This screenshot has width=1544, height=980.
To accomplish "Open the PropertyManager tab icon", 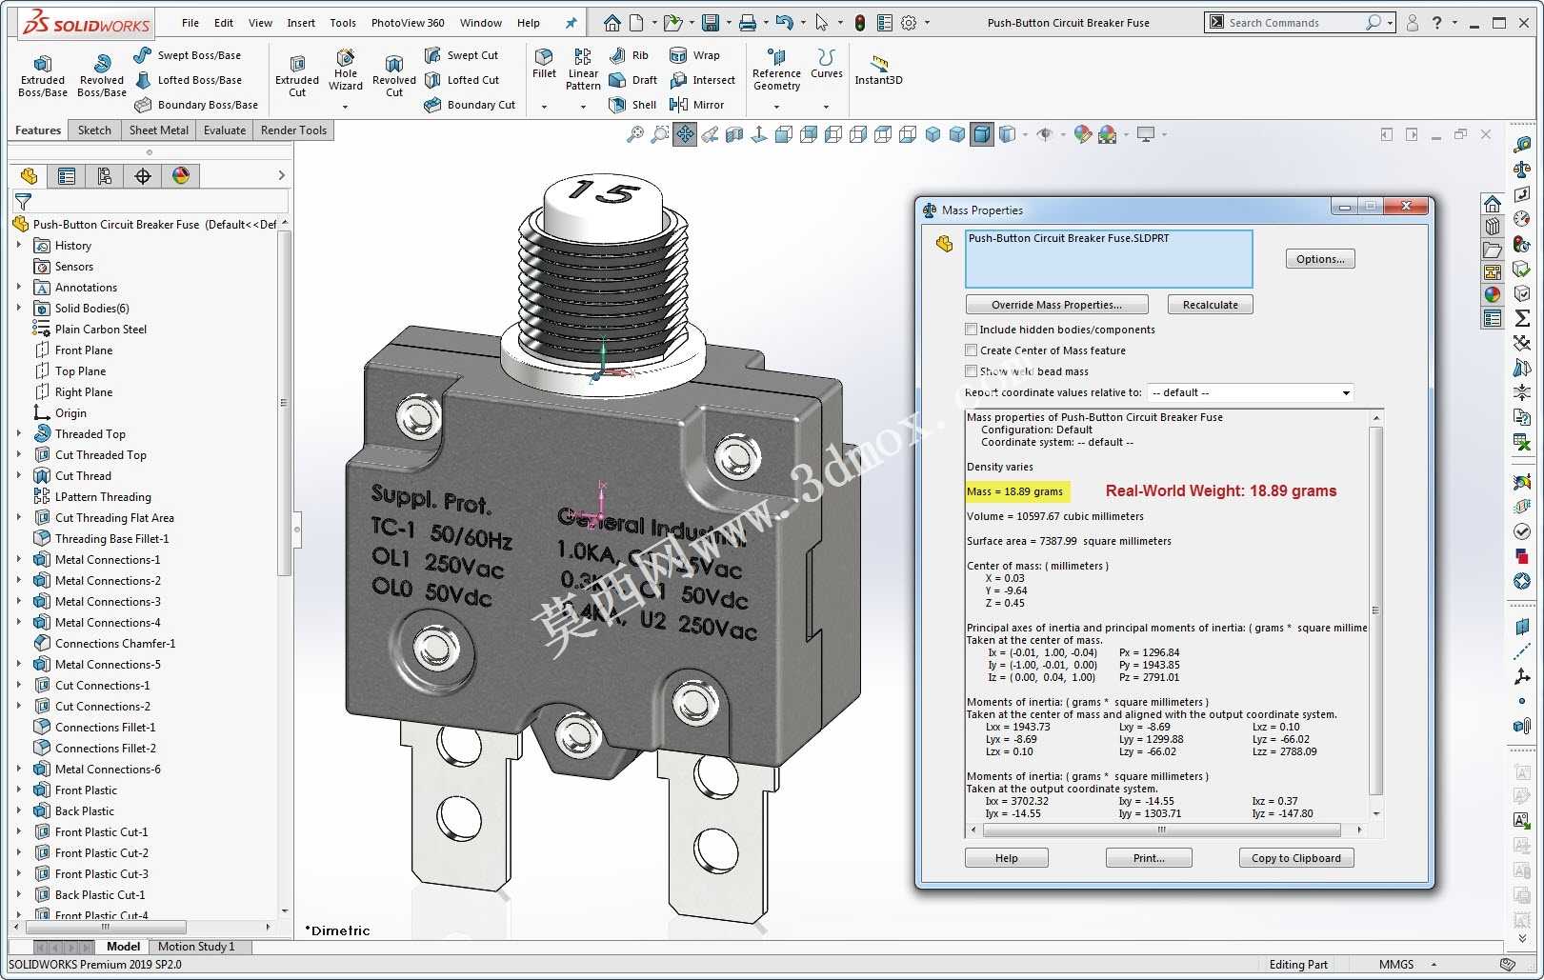I will tap(67, 175).
